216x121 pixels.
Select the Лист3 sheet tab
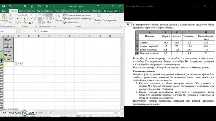click(40, 113)
